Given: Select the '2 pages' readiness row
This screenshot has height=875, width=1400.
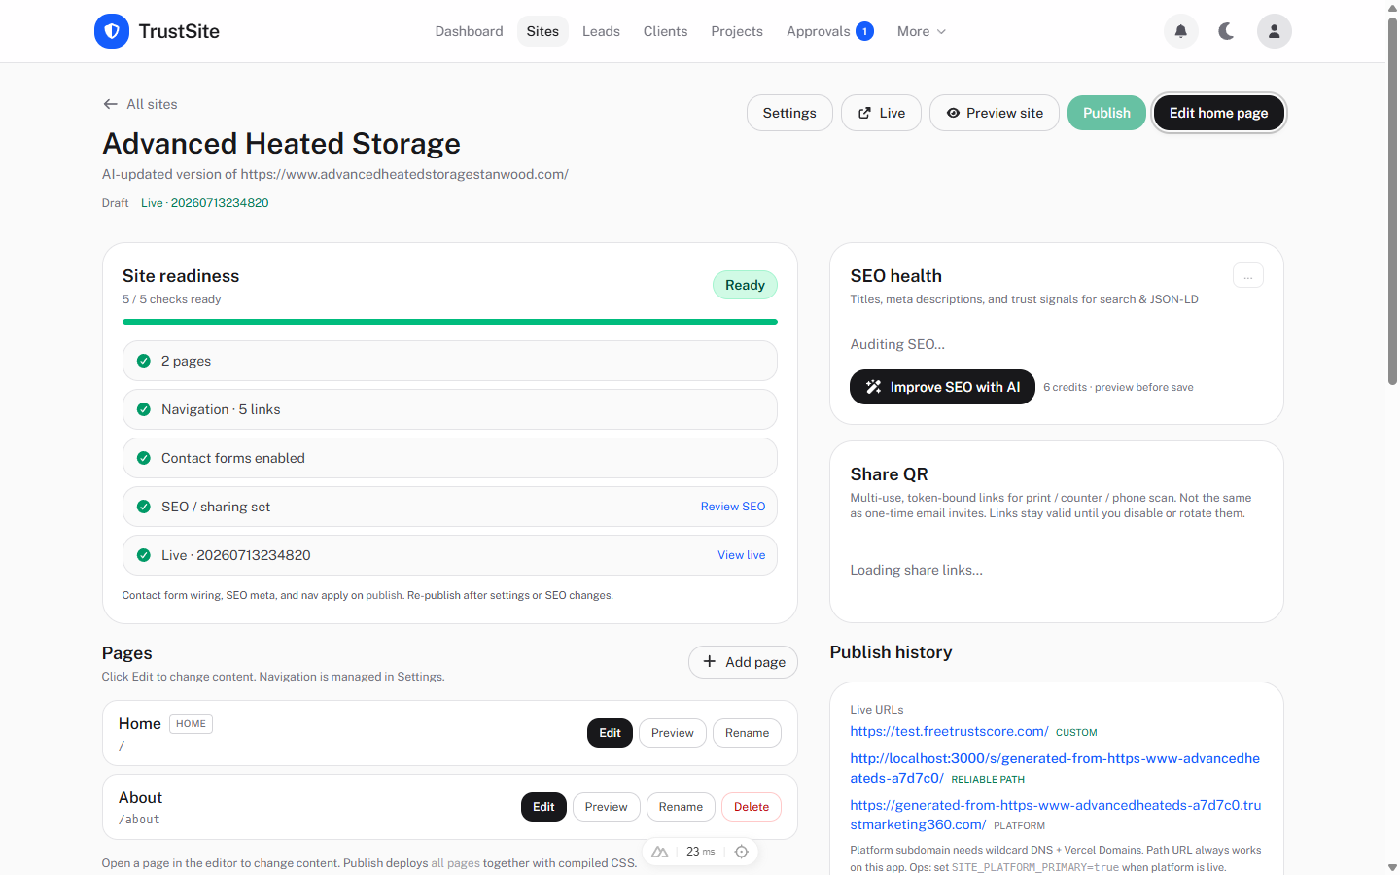Looking at the screenshot, I should click(450, 361).
